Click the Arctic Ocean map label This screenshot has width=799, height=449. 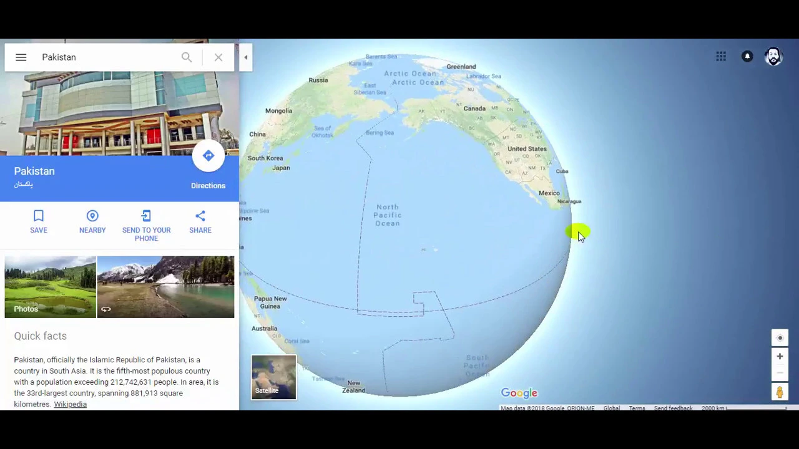tap(410, 74)
